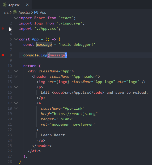Close the App.tsx tab
152x165 pixels.
click(x=27, y=5)
